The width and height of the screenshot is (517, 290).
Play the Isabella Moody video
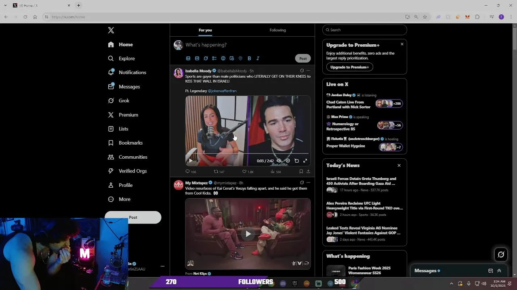pos(191,161)
